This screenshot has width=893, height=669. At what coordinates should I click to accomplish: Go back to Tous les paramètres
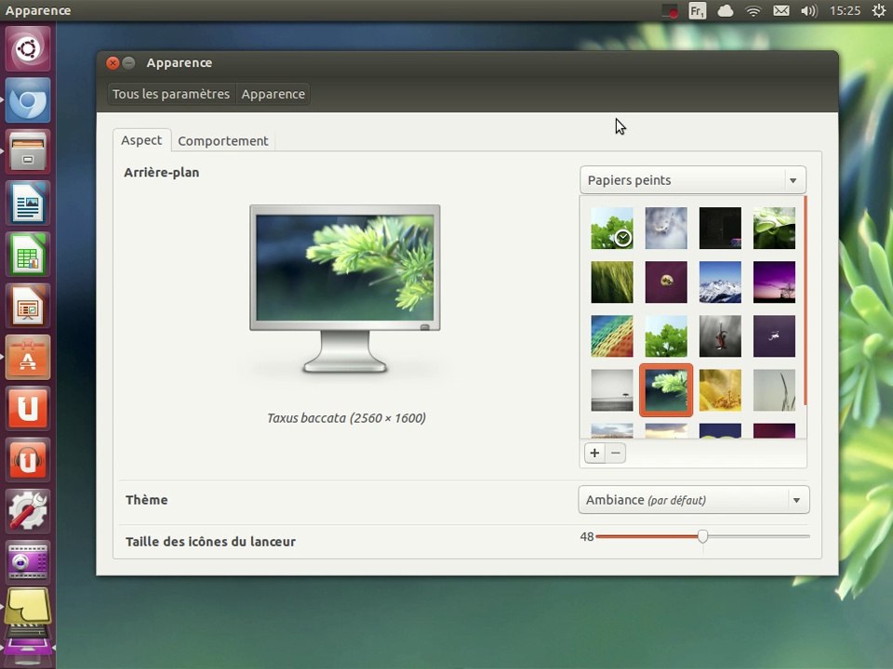(171, 94)
